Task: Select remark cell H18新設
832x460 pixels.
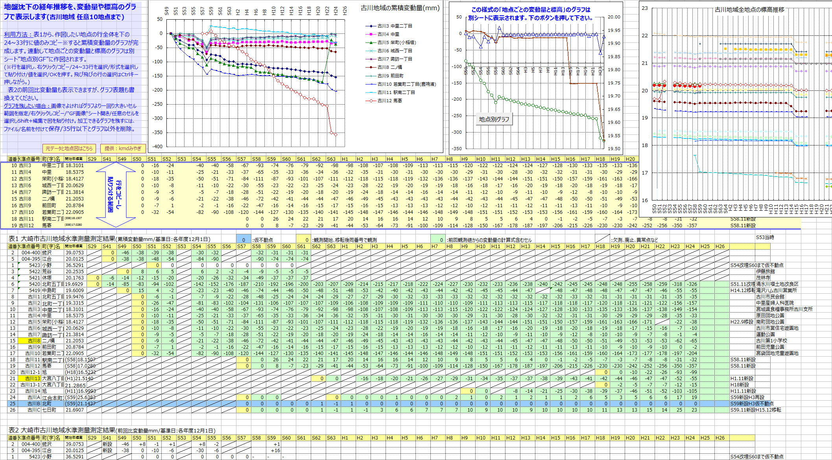Action: click(740, 385)
